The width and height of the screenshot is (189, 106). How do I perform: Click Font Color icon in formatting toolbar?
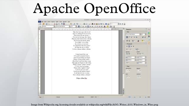tap(105, 26)
